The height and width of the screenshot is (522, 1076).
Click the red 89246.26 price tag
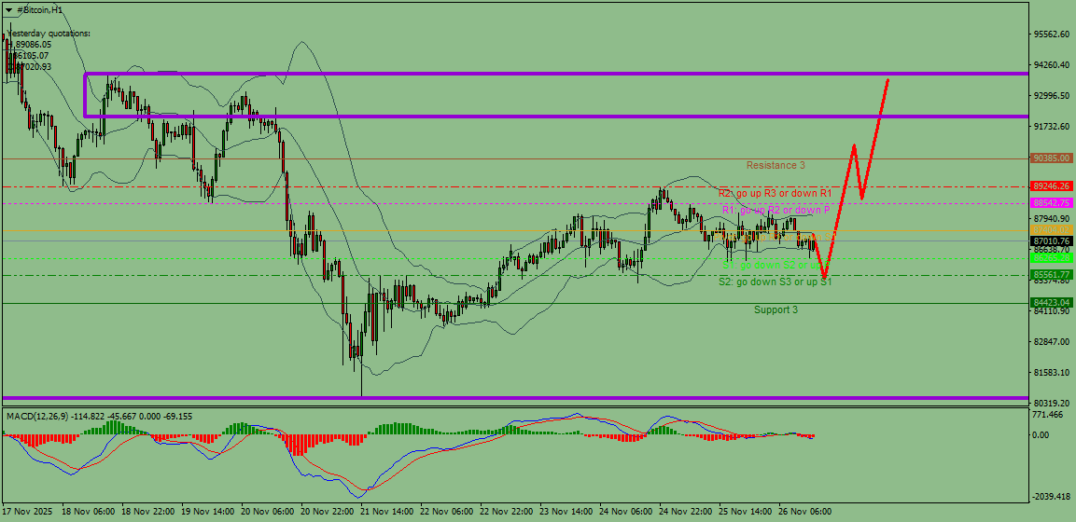click(x=1052, y=186)
